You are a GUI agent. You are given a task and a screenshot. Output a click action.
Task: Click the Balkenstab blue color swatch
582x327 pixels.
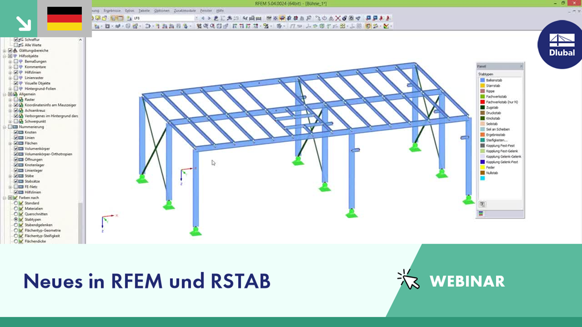pyautogui.click(x=483, y=80)
